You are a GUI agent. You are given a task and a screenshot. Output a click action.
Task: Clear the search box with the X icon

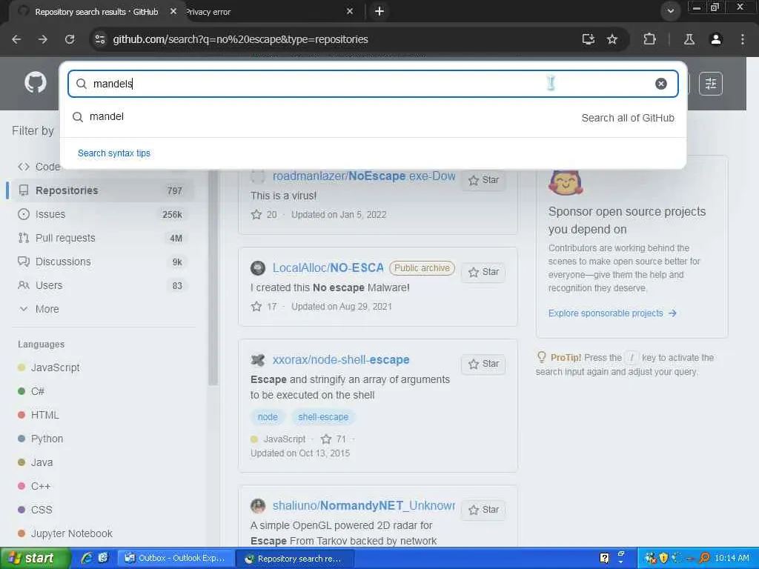(660, 84)
